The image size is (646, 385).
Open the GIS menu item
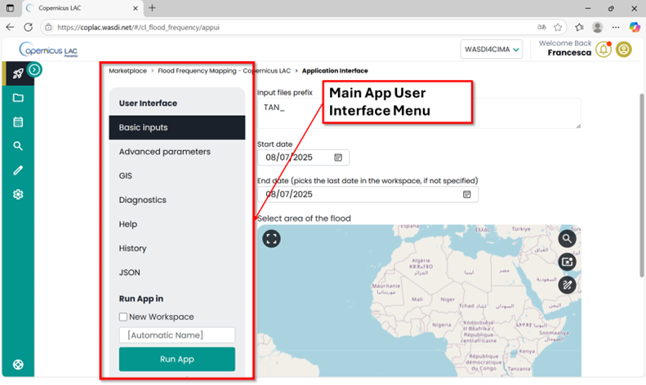[x=176, y=175]
